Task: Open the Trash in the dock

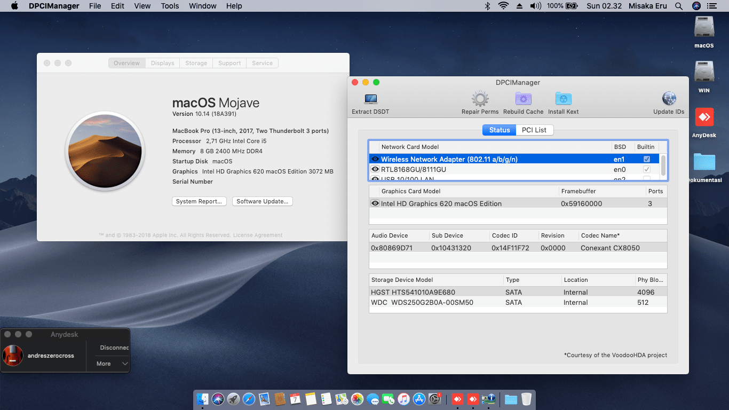Action: tap(526, 399)
